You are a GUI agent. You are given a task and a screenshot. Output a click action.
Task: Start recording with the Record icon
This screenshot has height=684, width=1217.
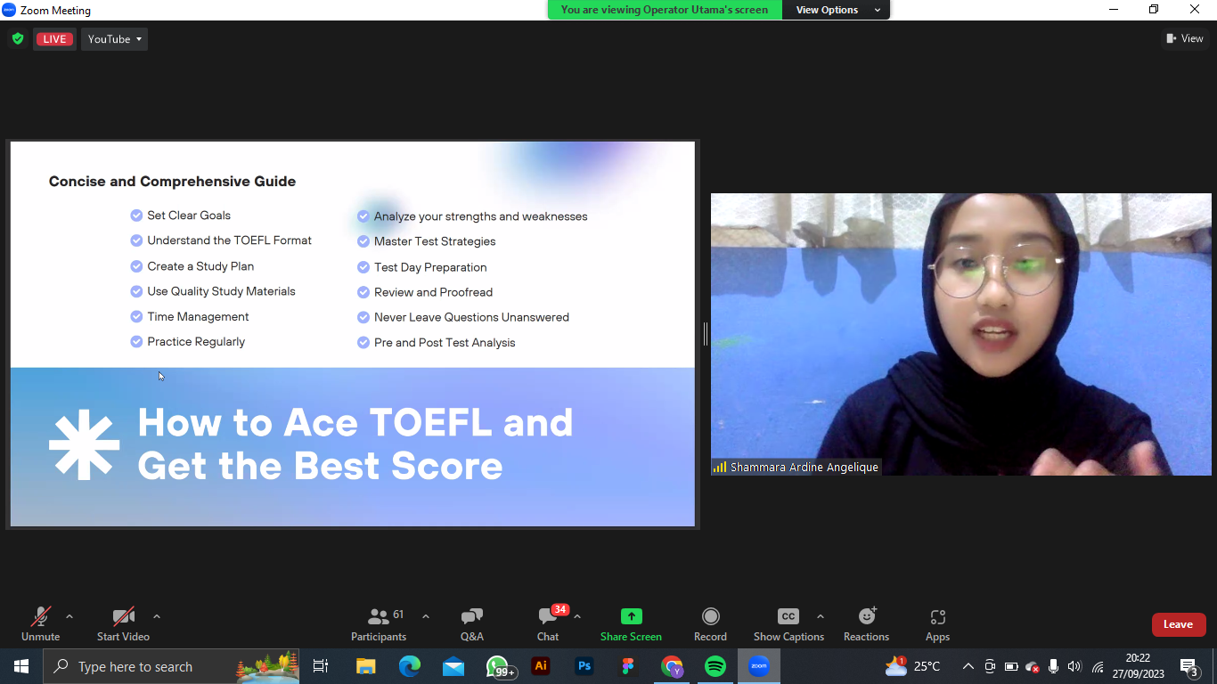pos(710,617)
